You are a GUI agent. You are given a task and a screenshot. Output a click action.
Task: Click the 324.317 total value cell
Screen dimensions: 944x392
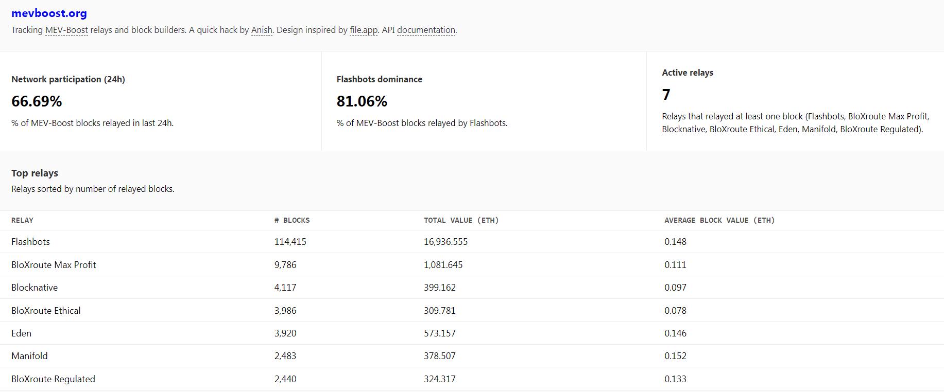click(x=440, y=379)
